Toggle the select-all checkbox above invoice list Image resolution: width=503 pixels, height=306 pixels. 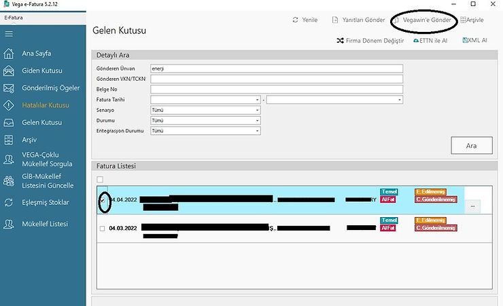click(x=101, y=179)
